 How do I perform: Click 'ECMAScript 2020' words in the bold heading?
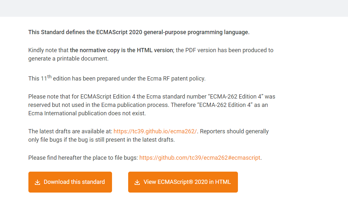coord(117,32)
